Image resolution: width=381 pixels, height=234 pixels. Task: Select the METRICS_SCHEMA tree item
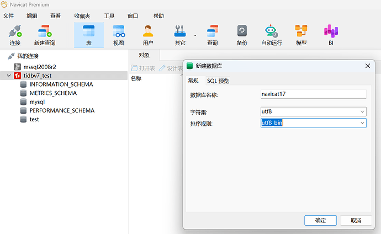(53, 93)
